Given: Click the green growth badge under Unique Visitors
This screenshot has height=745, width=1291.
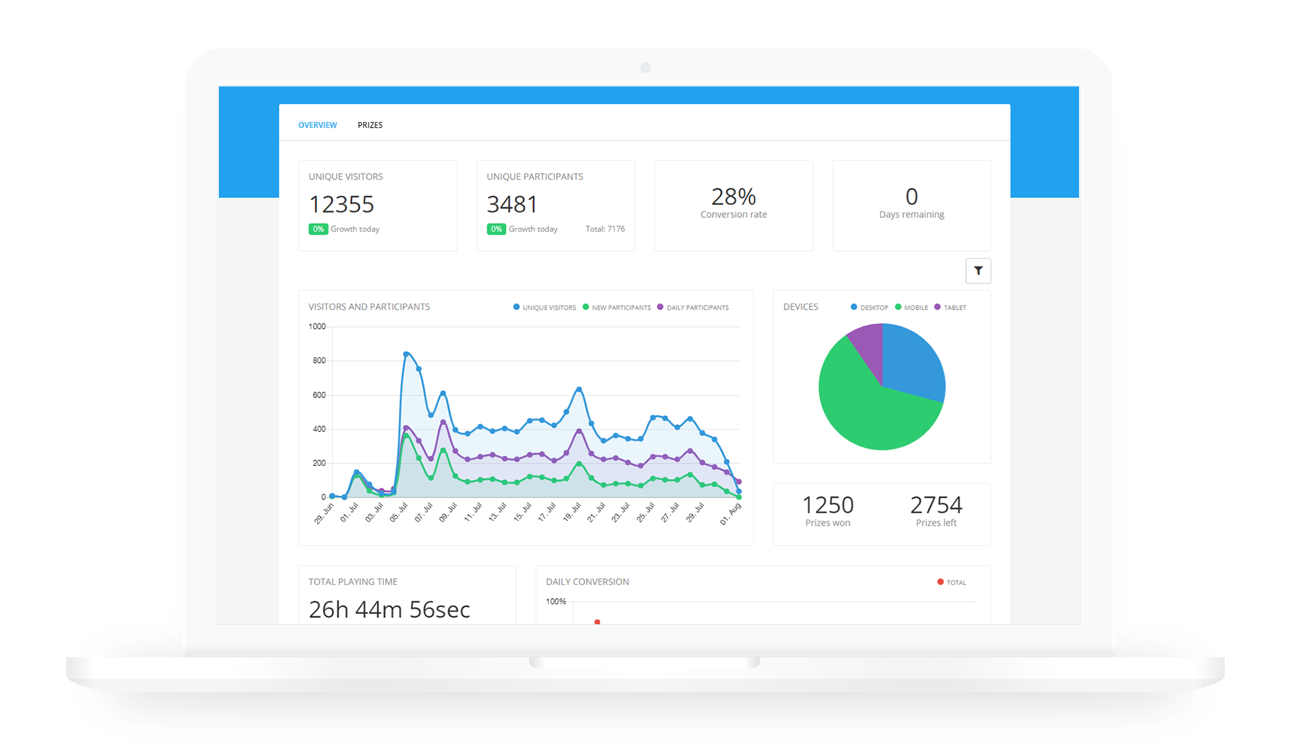Looking at the screenshot, I should click(x=318, y=229).
